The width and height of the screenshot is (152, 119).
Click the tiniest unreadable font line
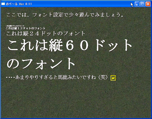pyautogui.click(x=15, y=26)
